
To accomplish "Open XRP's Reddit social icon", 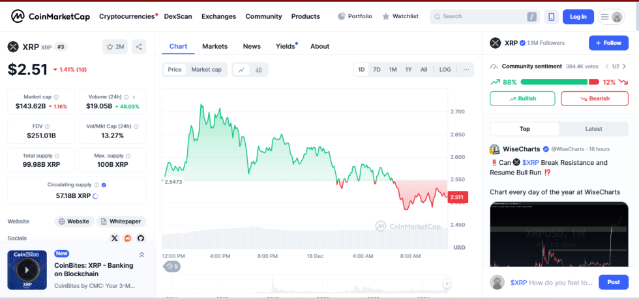I will [x=128, y=238].
